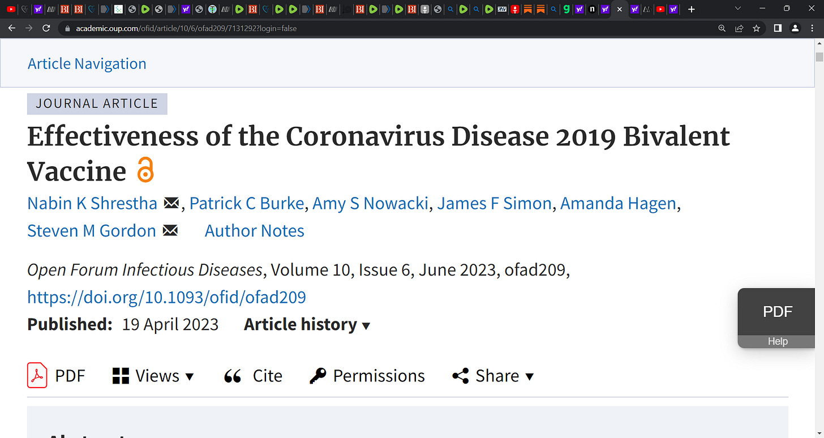The height and width of the screenshot is (438, 824).
Task: Open Permissions with the key icon
Action: coord(367,376)
